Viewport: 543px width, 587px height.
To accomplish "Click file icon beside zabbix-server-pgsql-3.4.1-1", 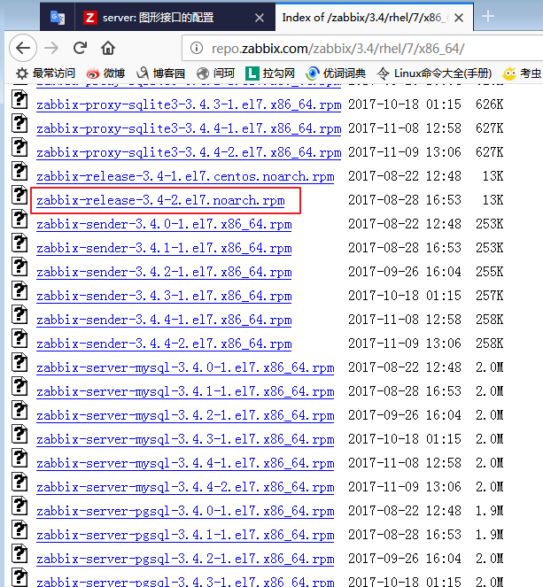I will (x=19, y=529).
